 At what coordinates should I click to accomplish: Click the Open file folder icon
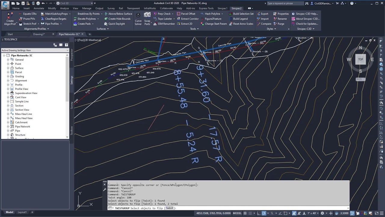18,3
